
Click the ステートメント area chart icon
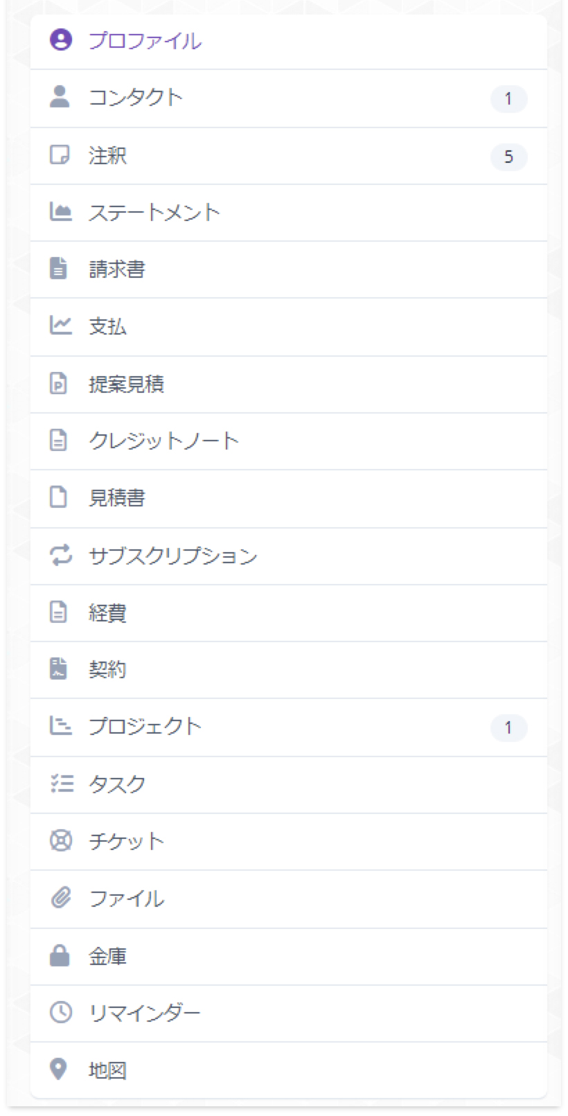point(60,211)
